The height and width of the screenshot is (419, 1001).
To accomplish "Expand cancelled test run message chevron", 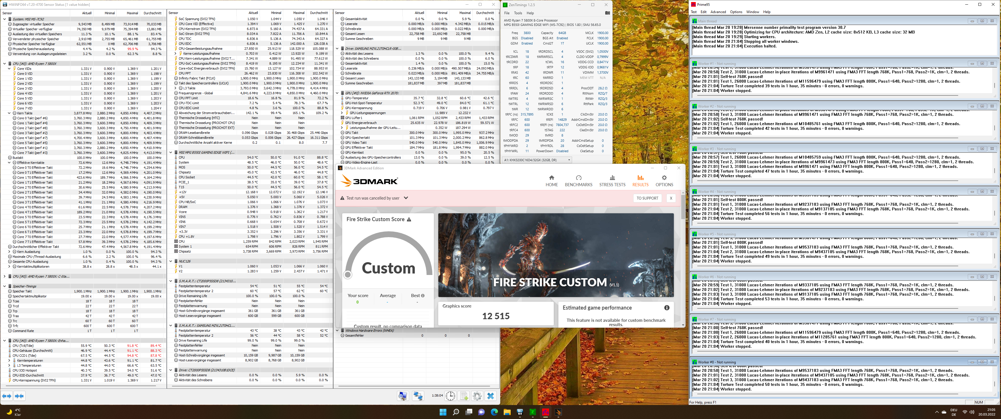I will tap(406, 198).
